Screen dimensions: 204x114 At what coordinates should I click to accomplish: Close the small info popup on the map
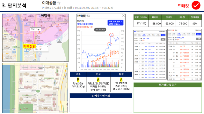pos(47,47)
